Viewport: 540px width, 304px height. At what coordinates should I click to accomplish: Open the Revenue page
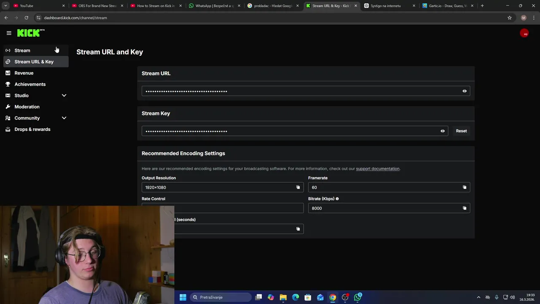[36, 73]
